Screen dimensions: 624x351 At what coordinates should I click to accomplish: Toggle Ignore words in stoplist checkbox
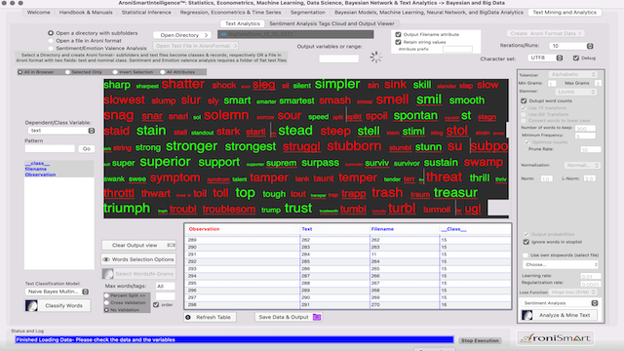[526, 242]
